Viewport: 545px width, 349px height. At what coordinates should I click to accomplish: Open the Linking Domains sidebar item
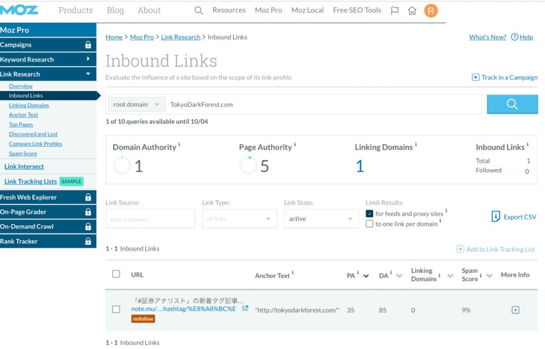[29, 105]
